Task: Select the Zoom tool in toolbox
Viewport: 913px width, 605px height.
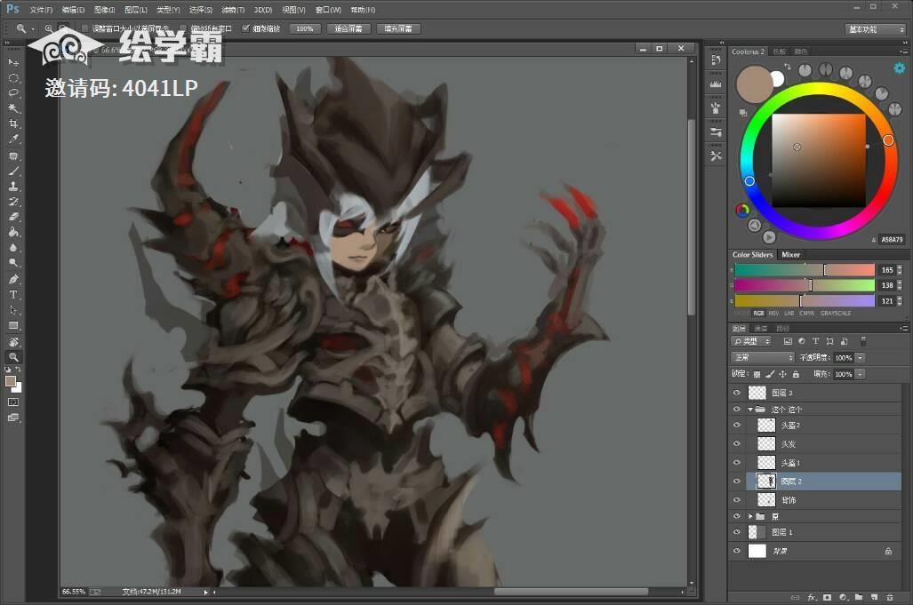Action: (x=13, y=357)
